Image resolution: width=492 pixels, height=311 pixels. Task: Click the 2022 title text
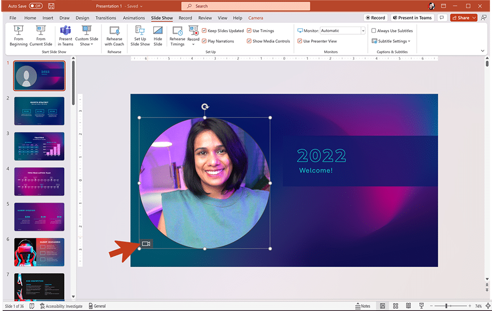321,156
